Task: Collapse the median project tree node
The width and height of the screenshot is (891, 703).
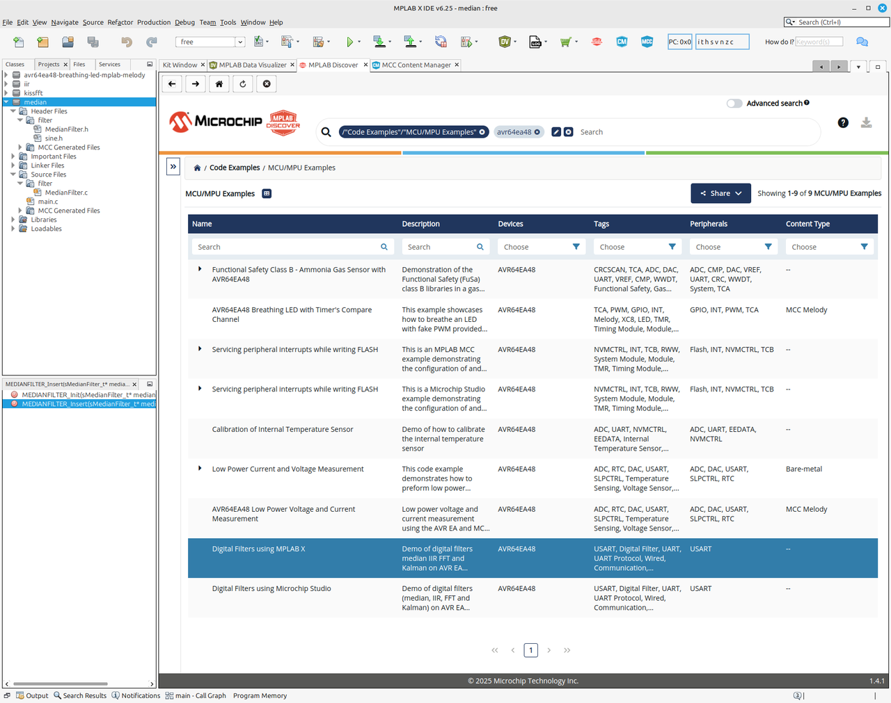Action: click(x=7, y=102)
